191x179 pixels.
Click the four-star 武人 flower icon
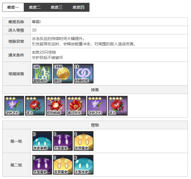pos(118,106)
